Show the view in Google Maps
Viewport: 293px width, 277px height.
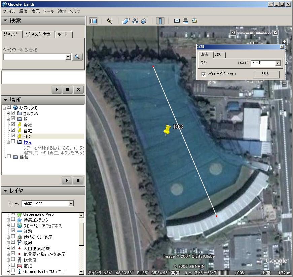194,21
